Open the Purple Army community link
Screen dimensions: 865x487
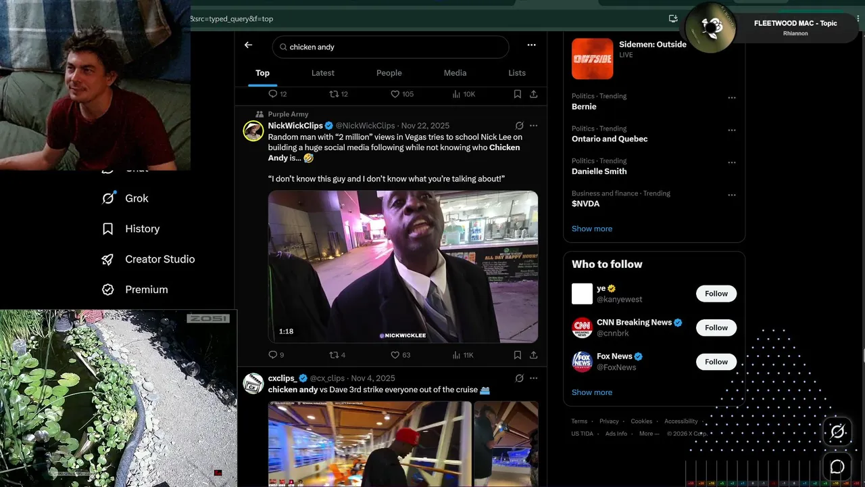point(288,114)
